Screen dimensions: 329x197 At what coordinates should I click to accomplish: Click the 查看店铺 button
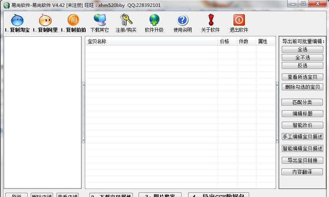(x=68, y=195)
